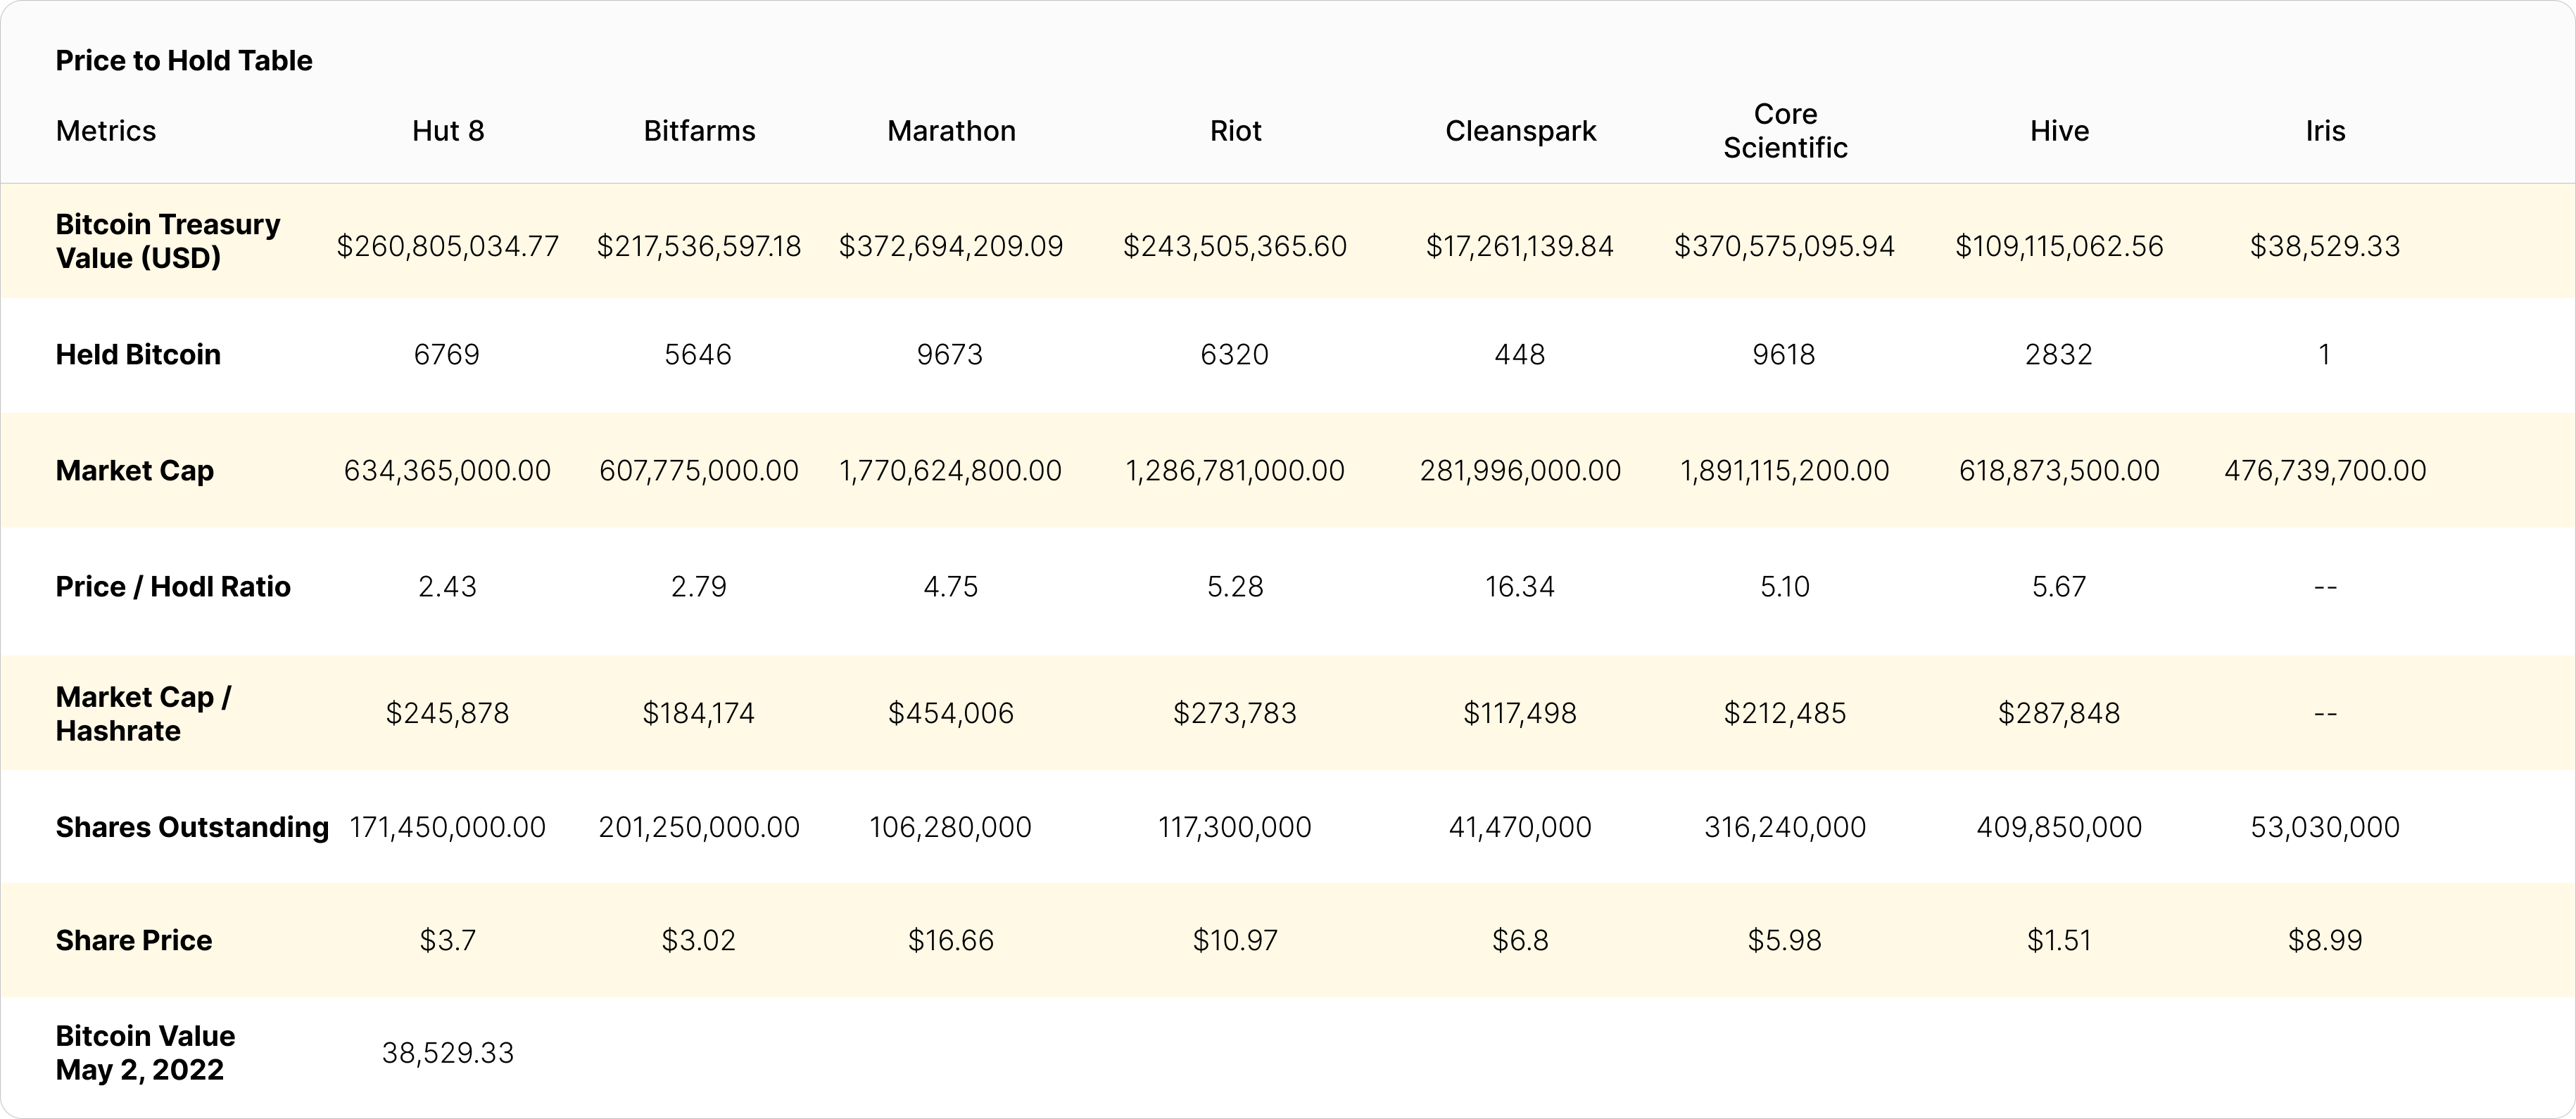Select Hive share price $1.51
This screenshot has width=2576, height=1119.
pos(2059,940)
